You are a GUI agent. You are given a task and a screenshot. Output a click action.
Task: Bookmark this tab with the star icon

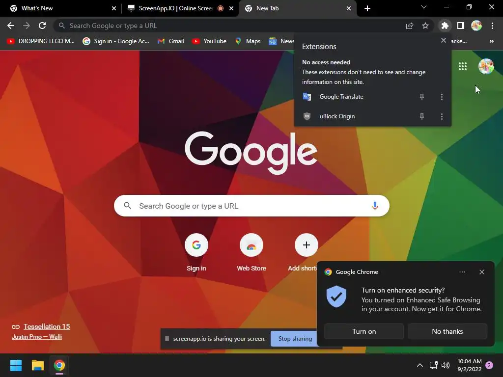[425, 26]
